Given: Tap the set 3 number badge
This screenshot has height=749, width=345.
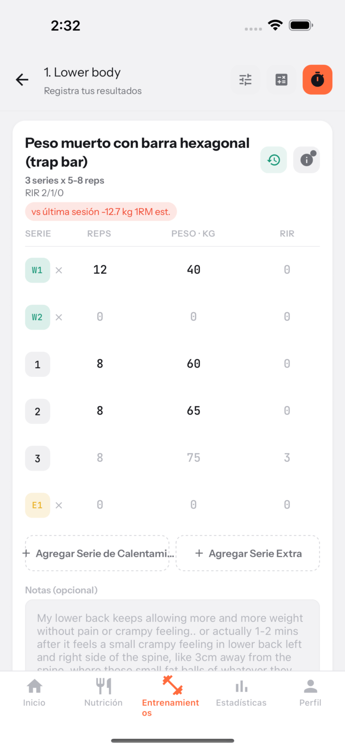Looking at the screenshot, I should tap(38, 458).
